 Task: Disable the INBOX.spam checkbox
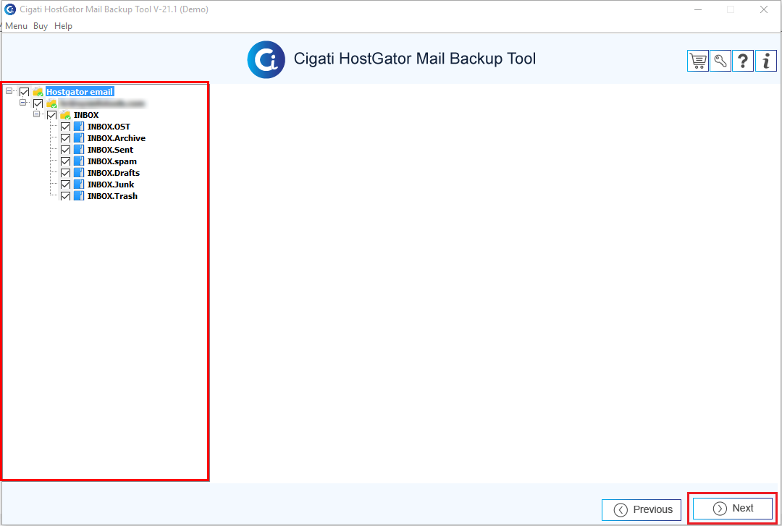coord(65,161)
